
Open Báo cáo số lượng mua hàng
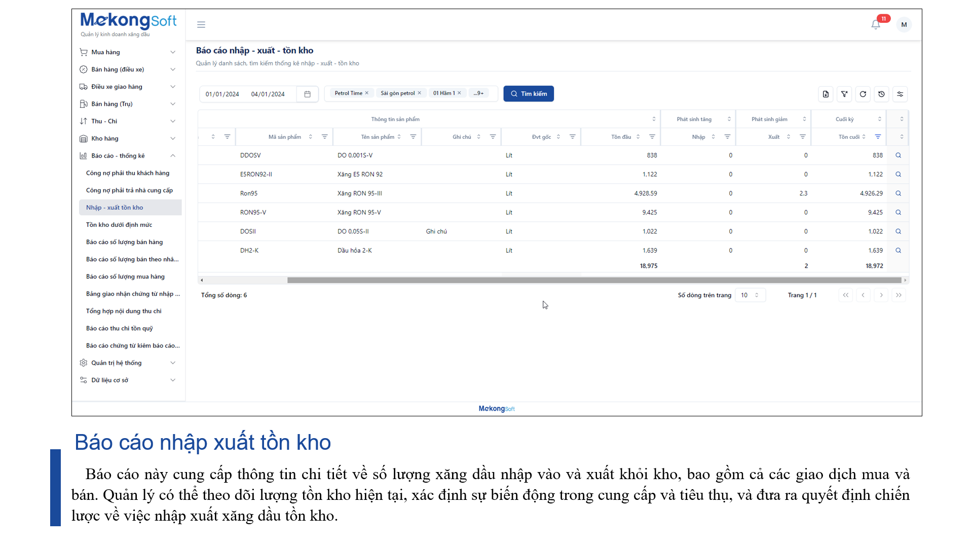coord(126,277)
